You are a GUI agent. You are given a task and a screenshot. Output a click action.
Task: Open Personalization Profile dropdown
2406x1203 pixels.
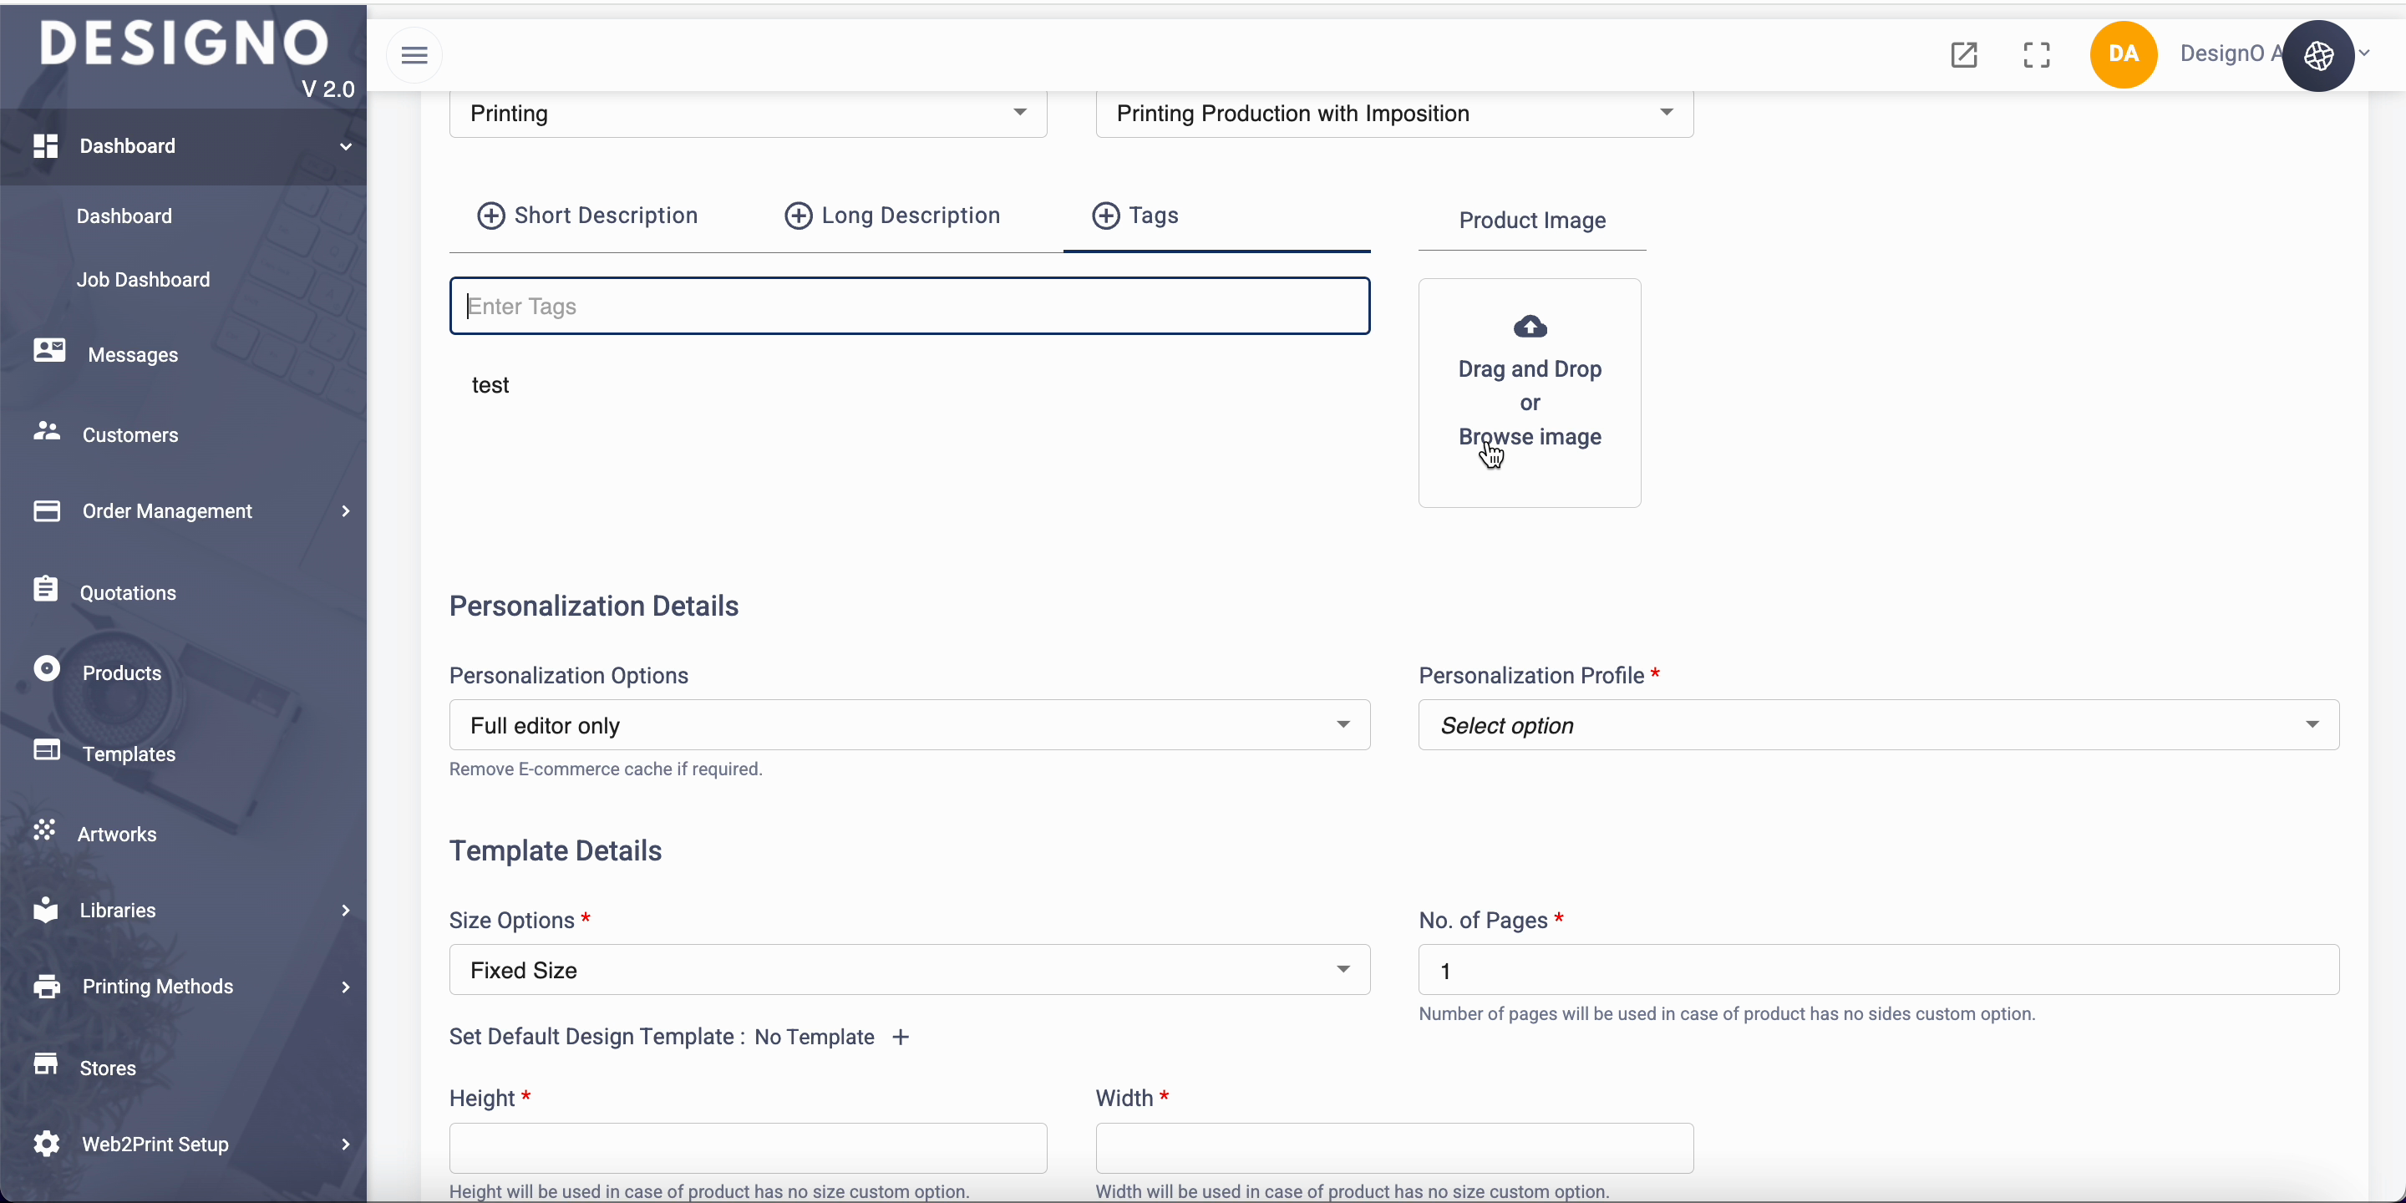[1877, 725]
